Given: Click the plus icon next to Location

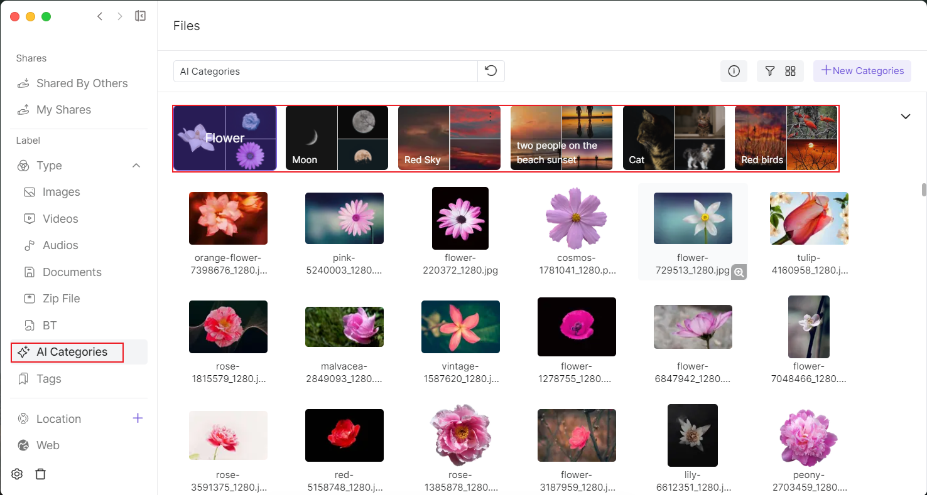Looking at the screenshot, I should click(138, 418).
